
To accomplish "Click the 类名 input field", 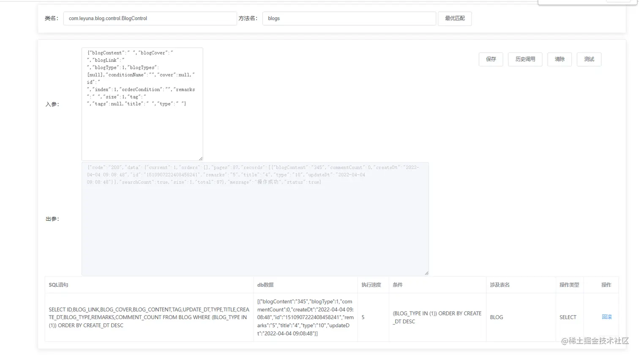I will [x=150, y=19].
